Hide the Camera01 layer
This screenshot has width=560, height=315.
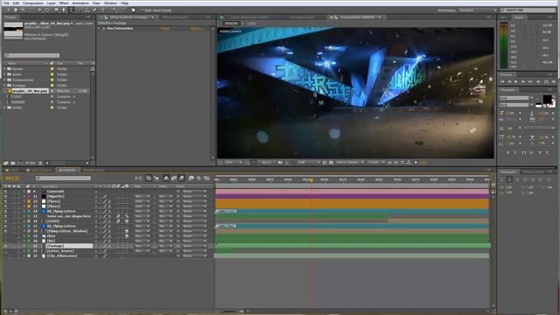tap(5, 192)
